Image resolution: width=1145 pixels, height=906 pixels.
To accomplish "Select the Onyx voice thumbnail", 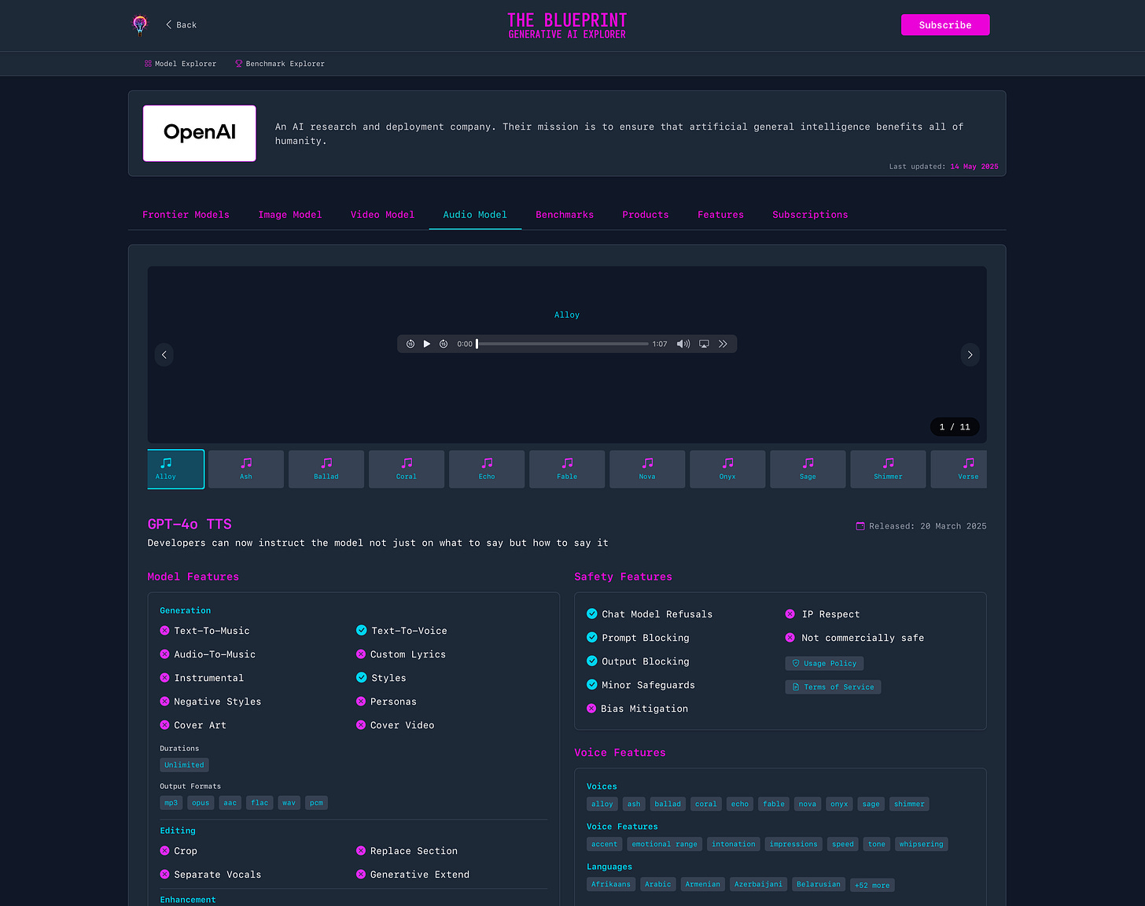I will pos(727,469).
